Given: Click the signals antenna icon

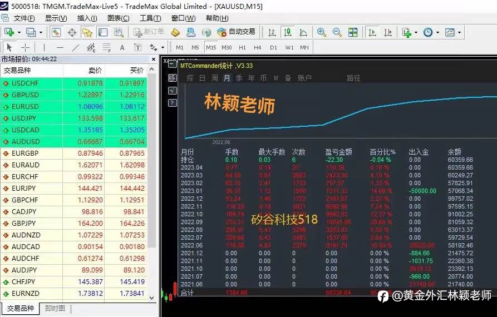Looking at the screenshot, I should coord(206,32).
